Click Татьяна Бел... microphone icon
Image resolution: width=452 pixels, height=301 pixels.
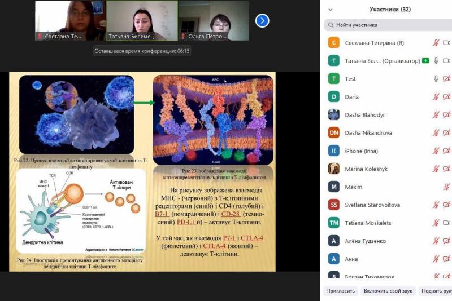pos(436,61)
